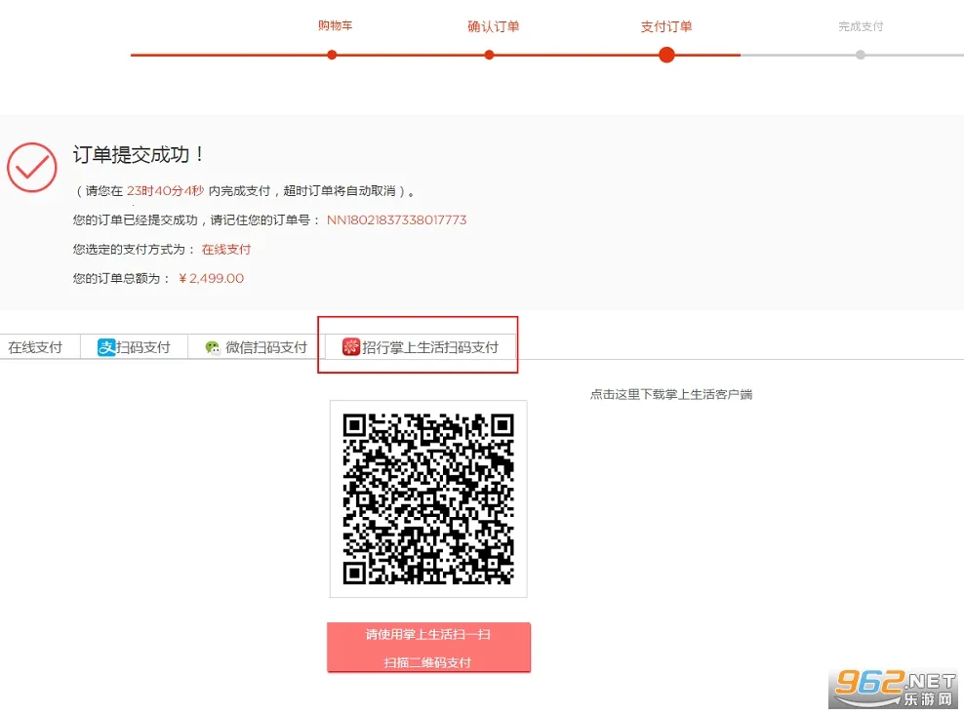Click the WeChat icon on 微信扫码支付 tab
Screen dimensions: 964x715
click(213, 347)
